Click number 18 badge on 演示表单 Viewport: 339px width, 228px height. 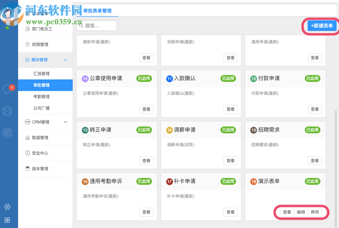pyautogui.click(x=254, y=181)
